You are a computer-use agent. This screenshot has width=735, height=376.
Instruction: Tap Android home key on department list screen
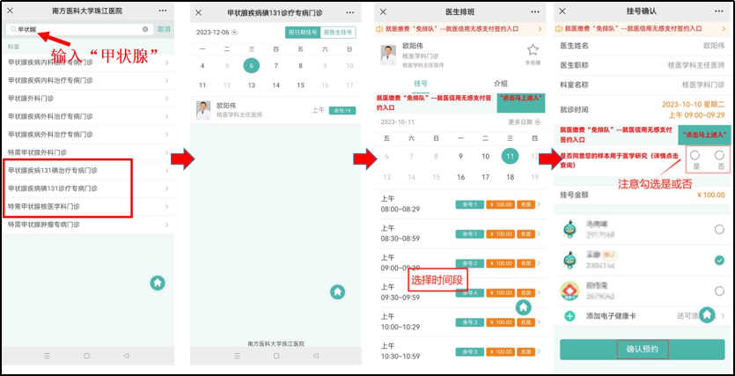87,356
